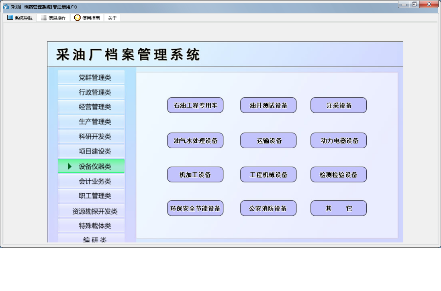Minimize the application window
Screen dimensions: 441x291
(404, 4)
